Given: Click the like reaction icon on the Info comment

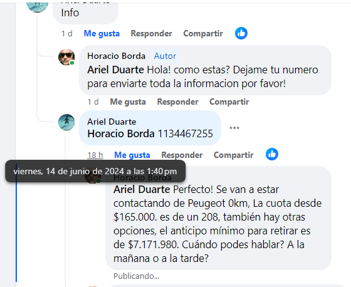Looking at the screenshot, I should (241, 33).
